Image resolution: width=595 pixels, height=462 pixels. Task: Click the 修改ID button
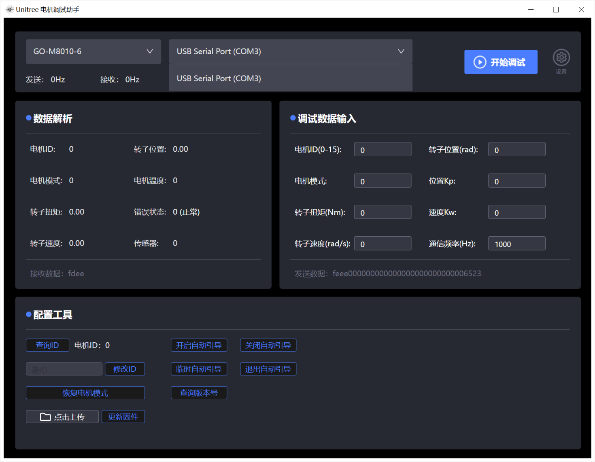point(125,369)
